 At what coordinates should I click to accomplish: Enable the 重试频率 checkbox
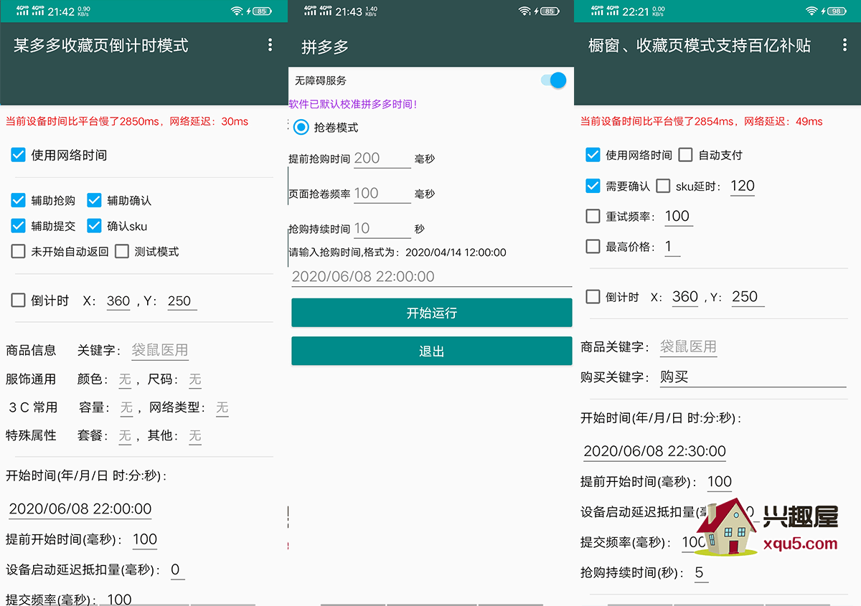[x=593, y=216]
